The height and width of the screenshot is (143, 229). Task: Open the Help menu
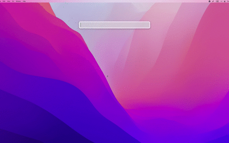[24, 1]
